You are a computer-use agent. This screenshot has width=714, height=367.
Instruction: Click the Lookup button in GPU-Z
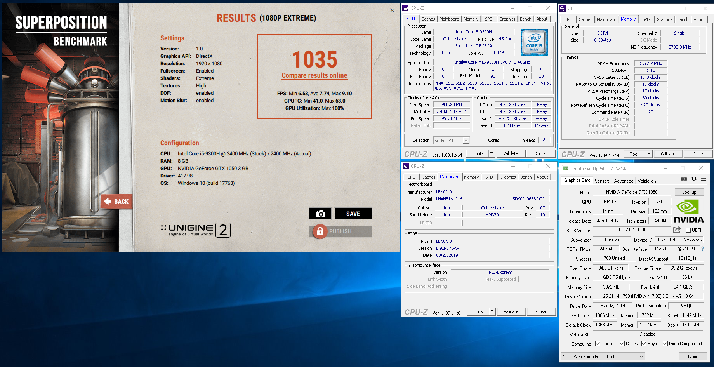click(x=689, y=192)
